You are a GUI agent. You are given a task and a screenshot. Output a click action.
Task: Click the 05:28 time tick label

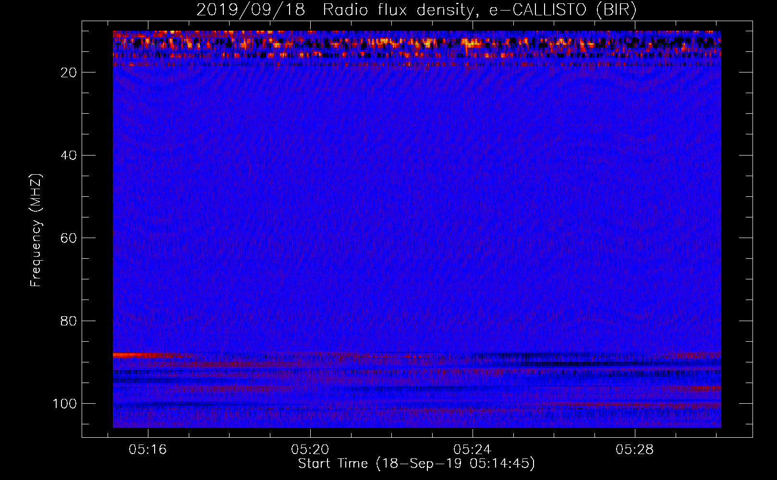click(x=635, y=449)
